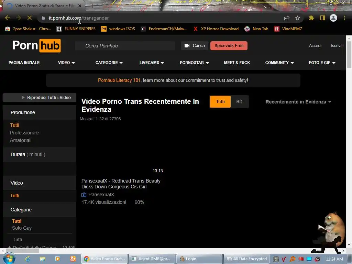Select Professionale under Produzione
Image resolution: width=352 pixels, height=264 pixels.
[24, 133]
